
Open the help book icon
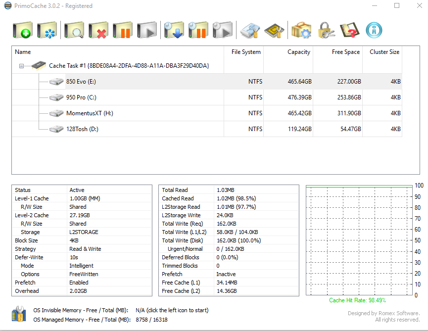tap(349, 31)
